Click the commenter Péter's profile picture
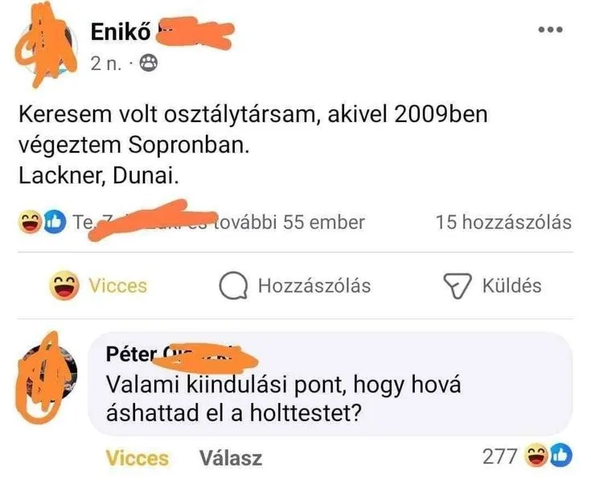 coord(47,377)
